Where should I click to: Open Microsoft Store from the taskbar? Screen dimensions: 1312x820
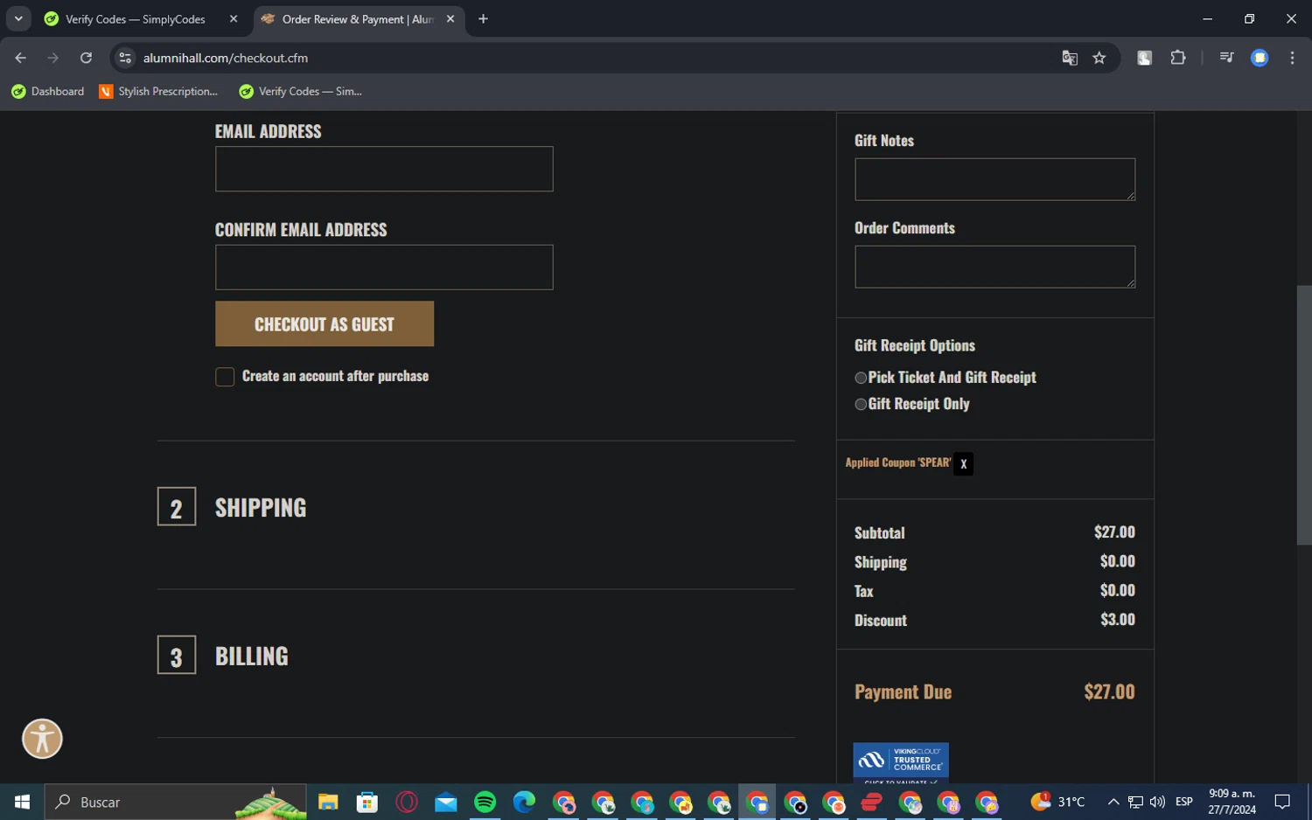tap(367, 802)
